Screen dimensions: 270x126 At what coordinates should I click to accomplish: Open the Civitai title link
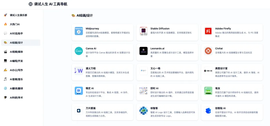click(x=219, y=49)
